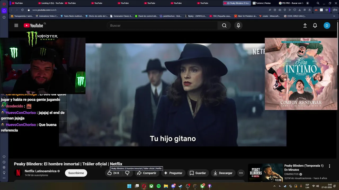Dislike the Peaky Blinders trailer
Screen dimensions: 339x190
pos(127,173)
